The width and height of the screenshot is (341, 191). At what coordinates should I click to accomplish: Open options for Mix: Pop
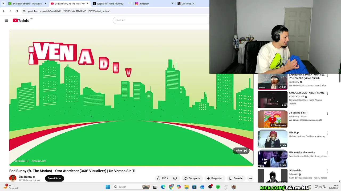point(328,133)
